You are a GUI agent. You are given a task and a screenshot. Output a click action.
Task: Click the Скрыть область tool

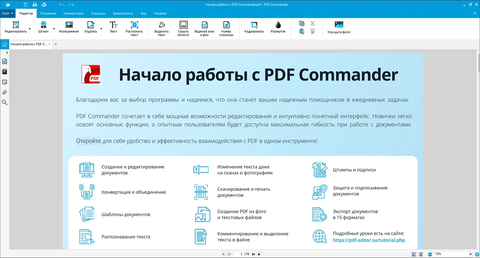pyautogui.click(x=183, y=29)
